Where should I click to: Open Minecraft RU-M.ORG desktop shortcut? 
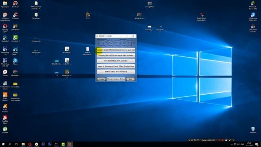(x=253, y=5)
